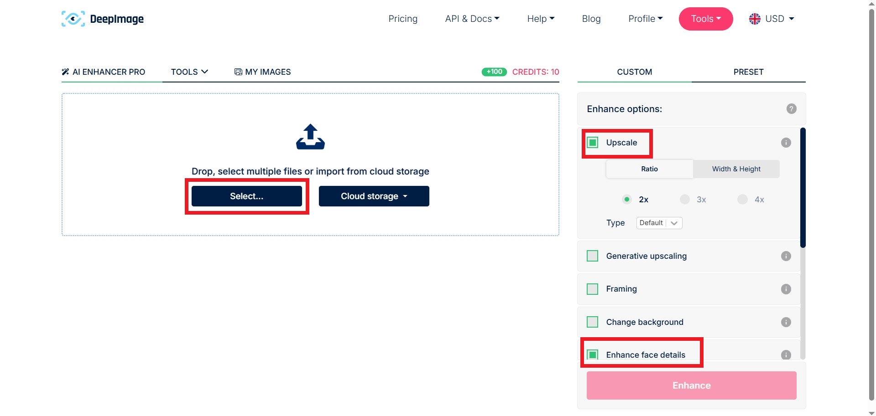The height and width of the screenshot is (416, 876).
Task: Click the upload tray icon
Action: click(310, 137)
